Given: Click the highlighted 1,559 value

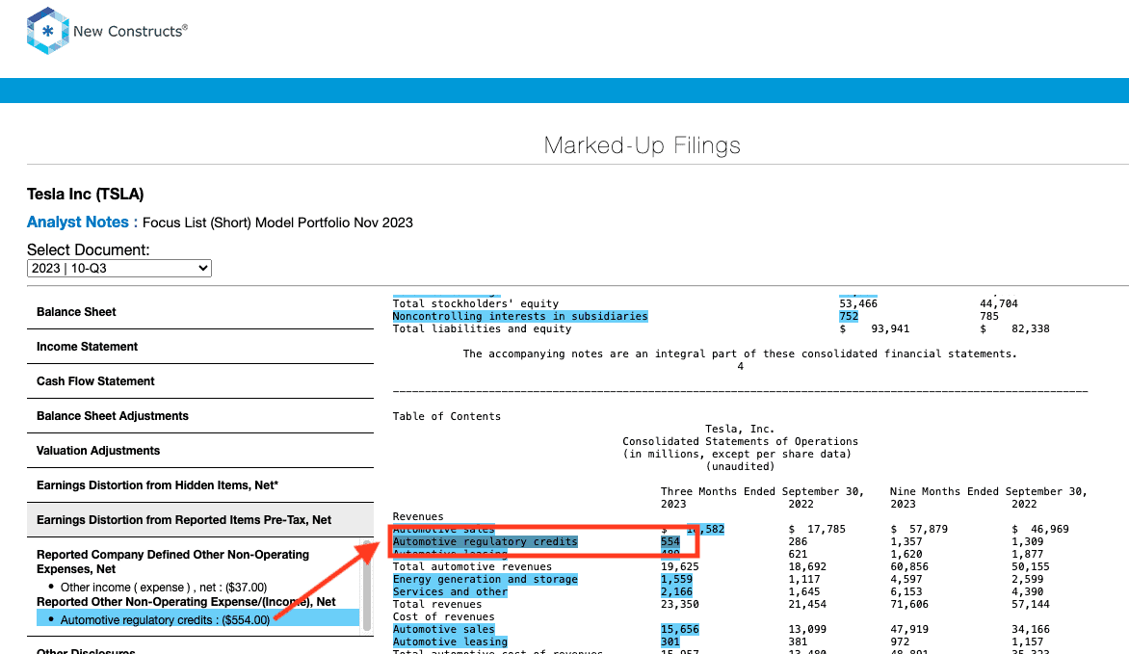Looking at the screenshot, I should pyautogui.click(x=677, y=579).
